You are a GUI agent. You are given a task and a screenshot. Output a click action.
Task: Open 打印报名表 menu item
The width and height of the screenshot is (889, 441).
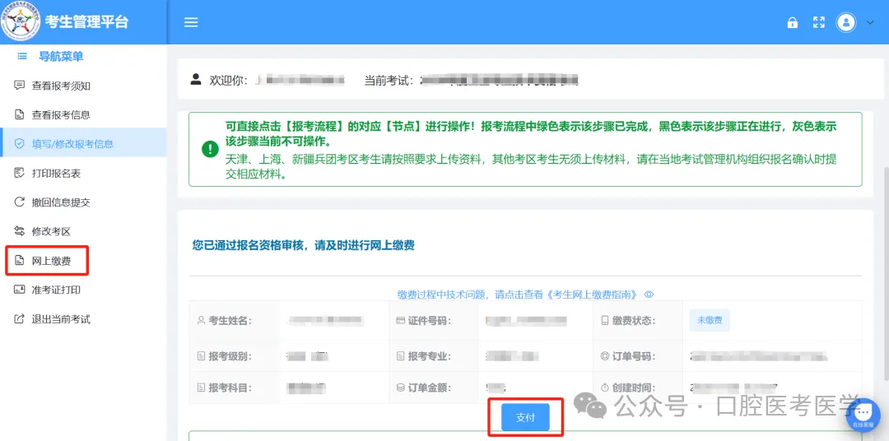[83, 173]
